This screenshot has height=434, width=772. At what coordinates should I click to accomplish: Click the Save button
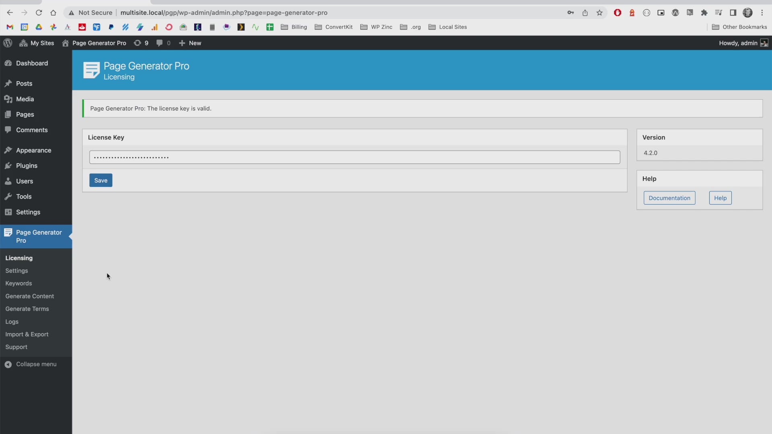[101, 180]
